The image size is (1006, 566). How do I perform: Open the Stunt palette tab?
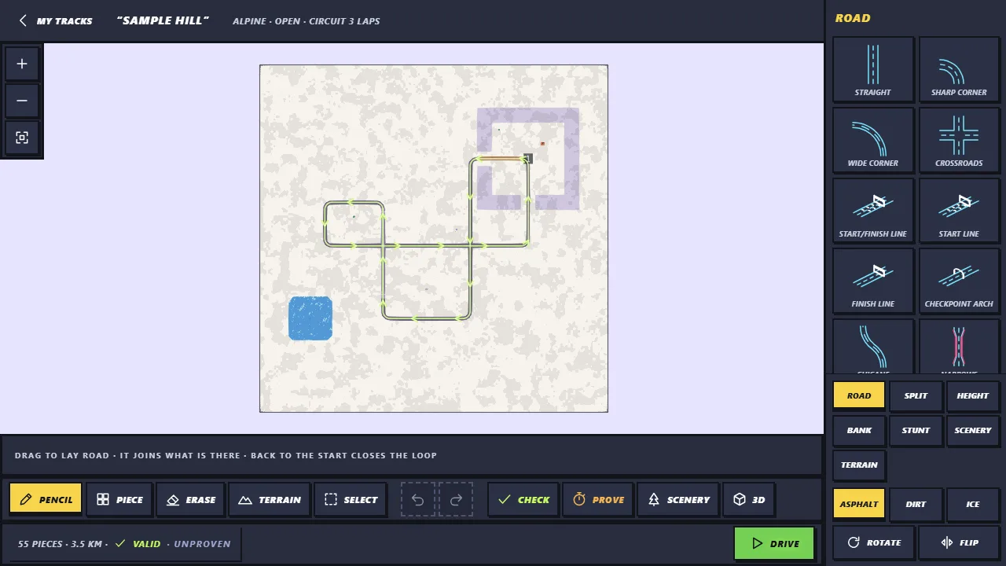click(916, 430)
